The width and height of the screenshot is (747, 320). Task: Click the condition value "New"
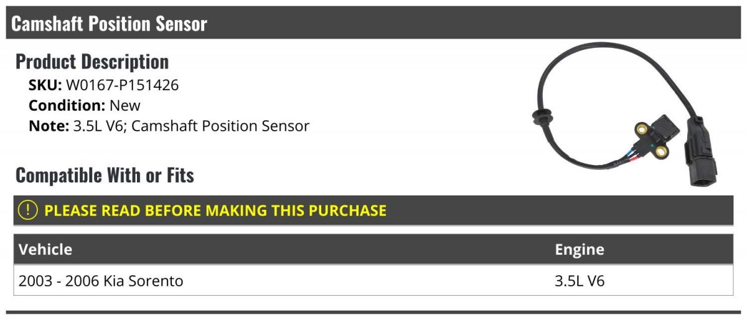point(125,106)
